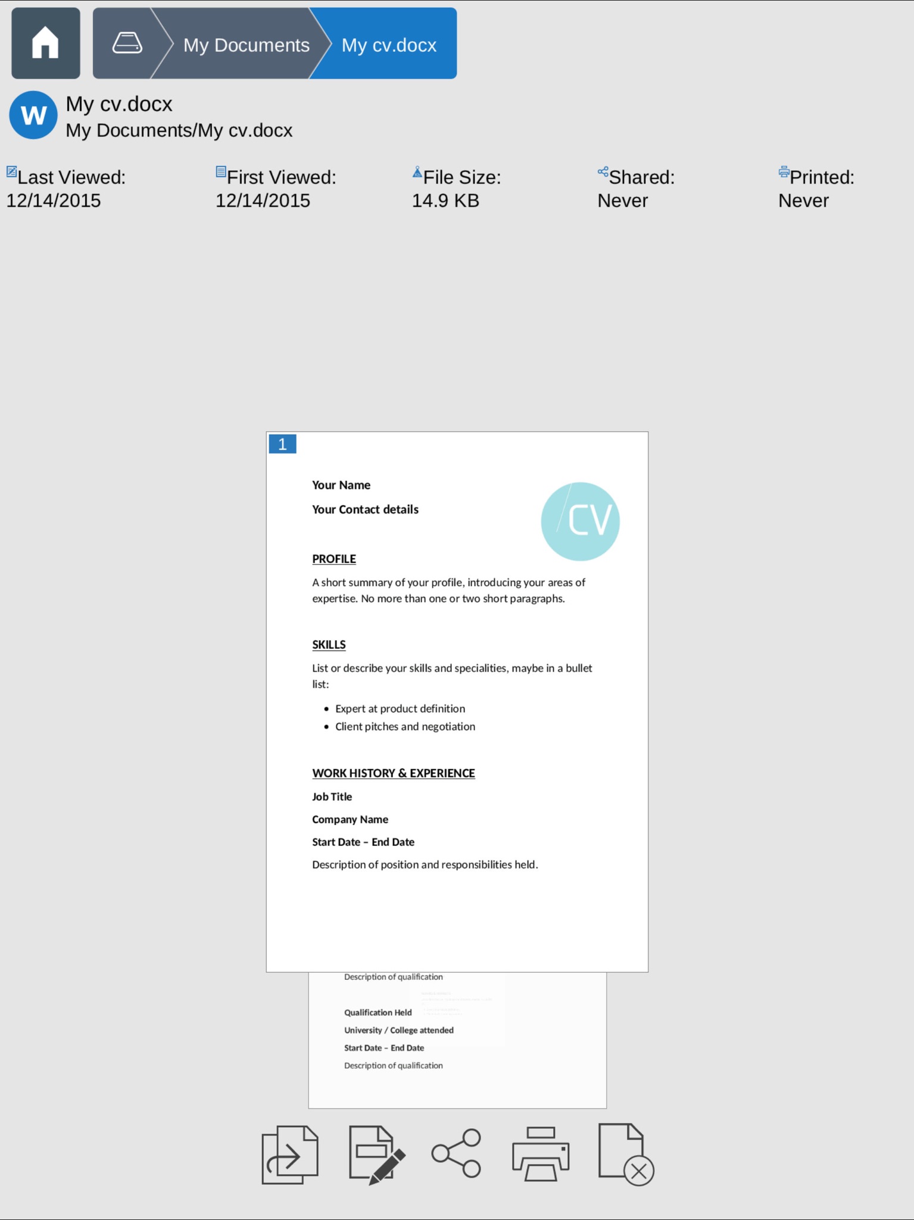Click the Last Viewed pencil icon

(11, 172)
